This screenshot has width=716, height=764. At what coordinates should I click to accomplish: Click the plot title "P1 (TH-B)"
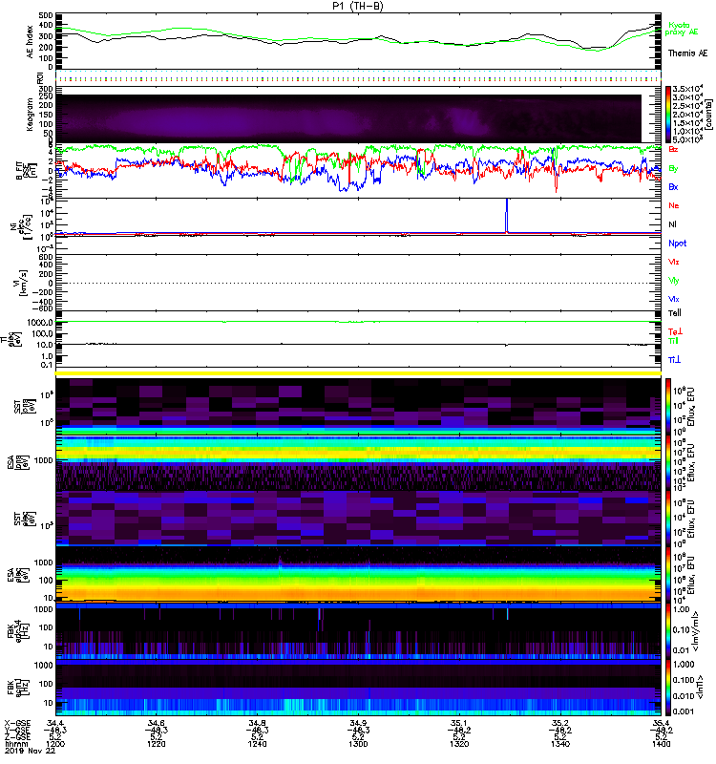click(357, 6)
